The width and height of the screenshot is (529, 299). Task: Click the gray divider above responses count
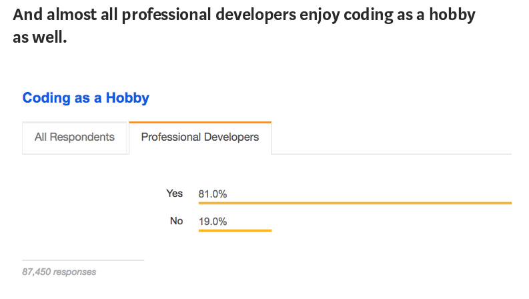click(x=83, y=260)
